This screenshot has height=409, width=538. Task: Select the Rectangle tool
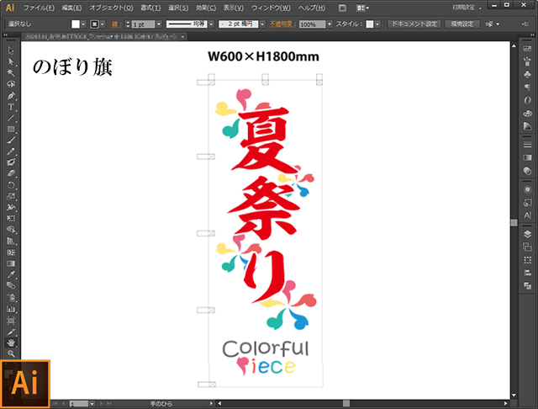11,129
